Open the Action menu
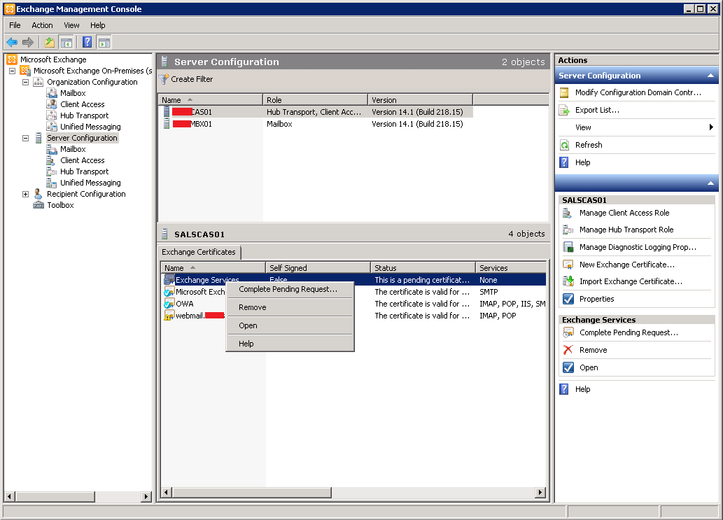 (42, 25)
